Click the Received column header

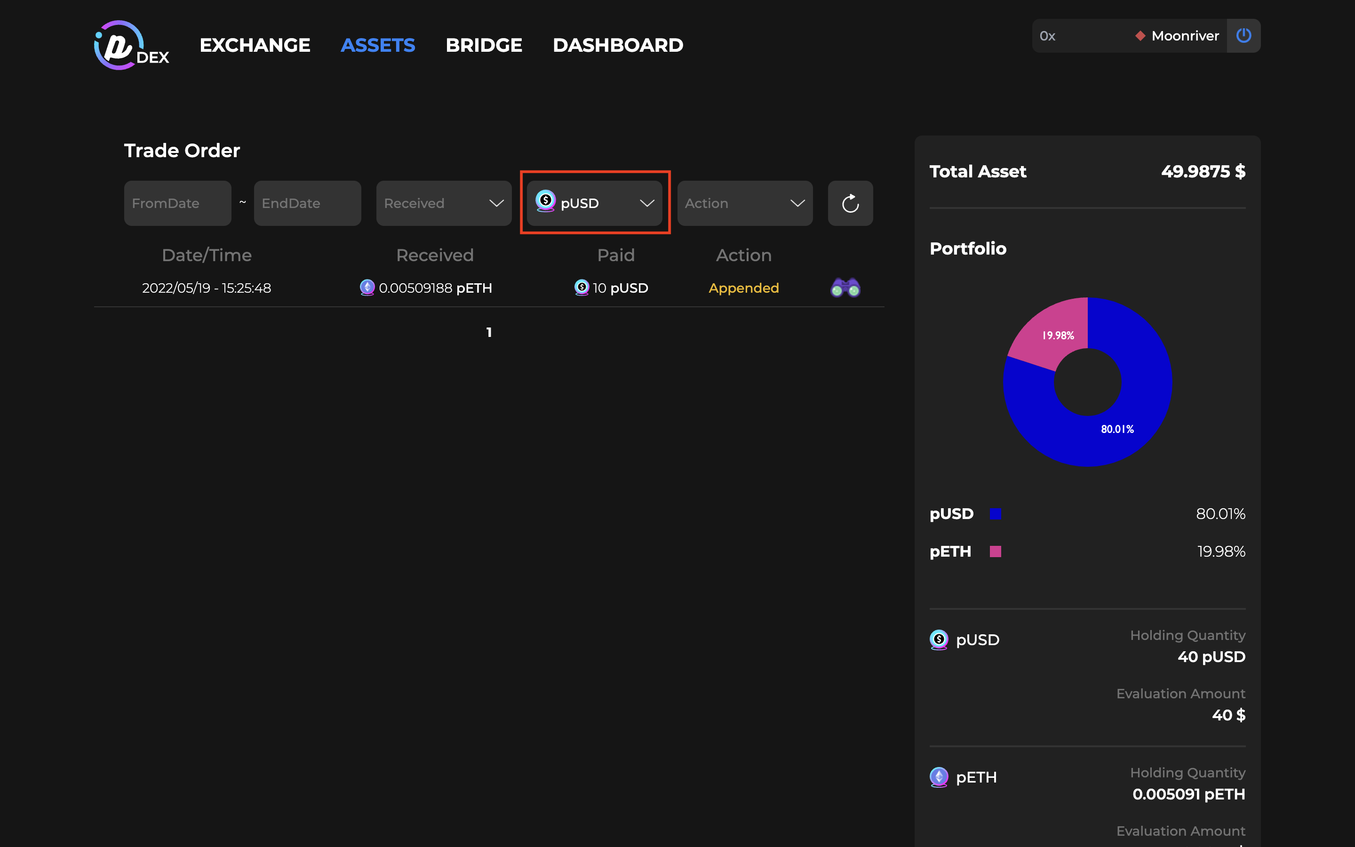click(x=435, y=256)
